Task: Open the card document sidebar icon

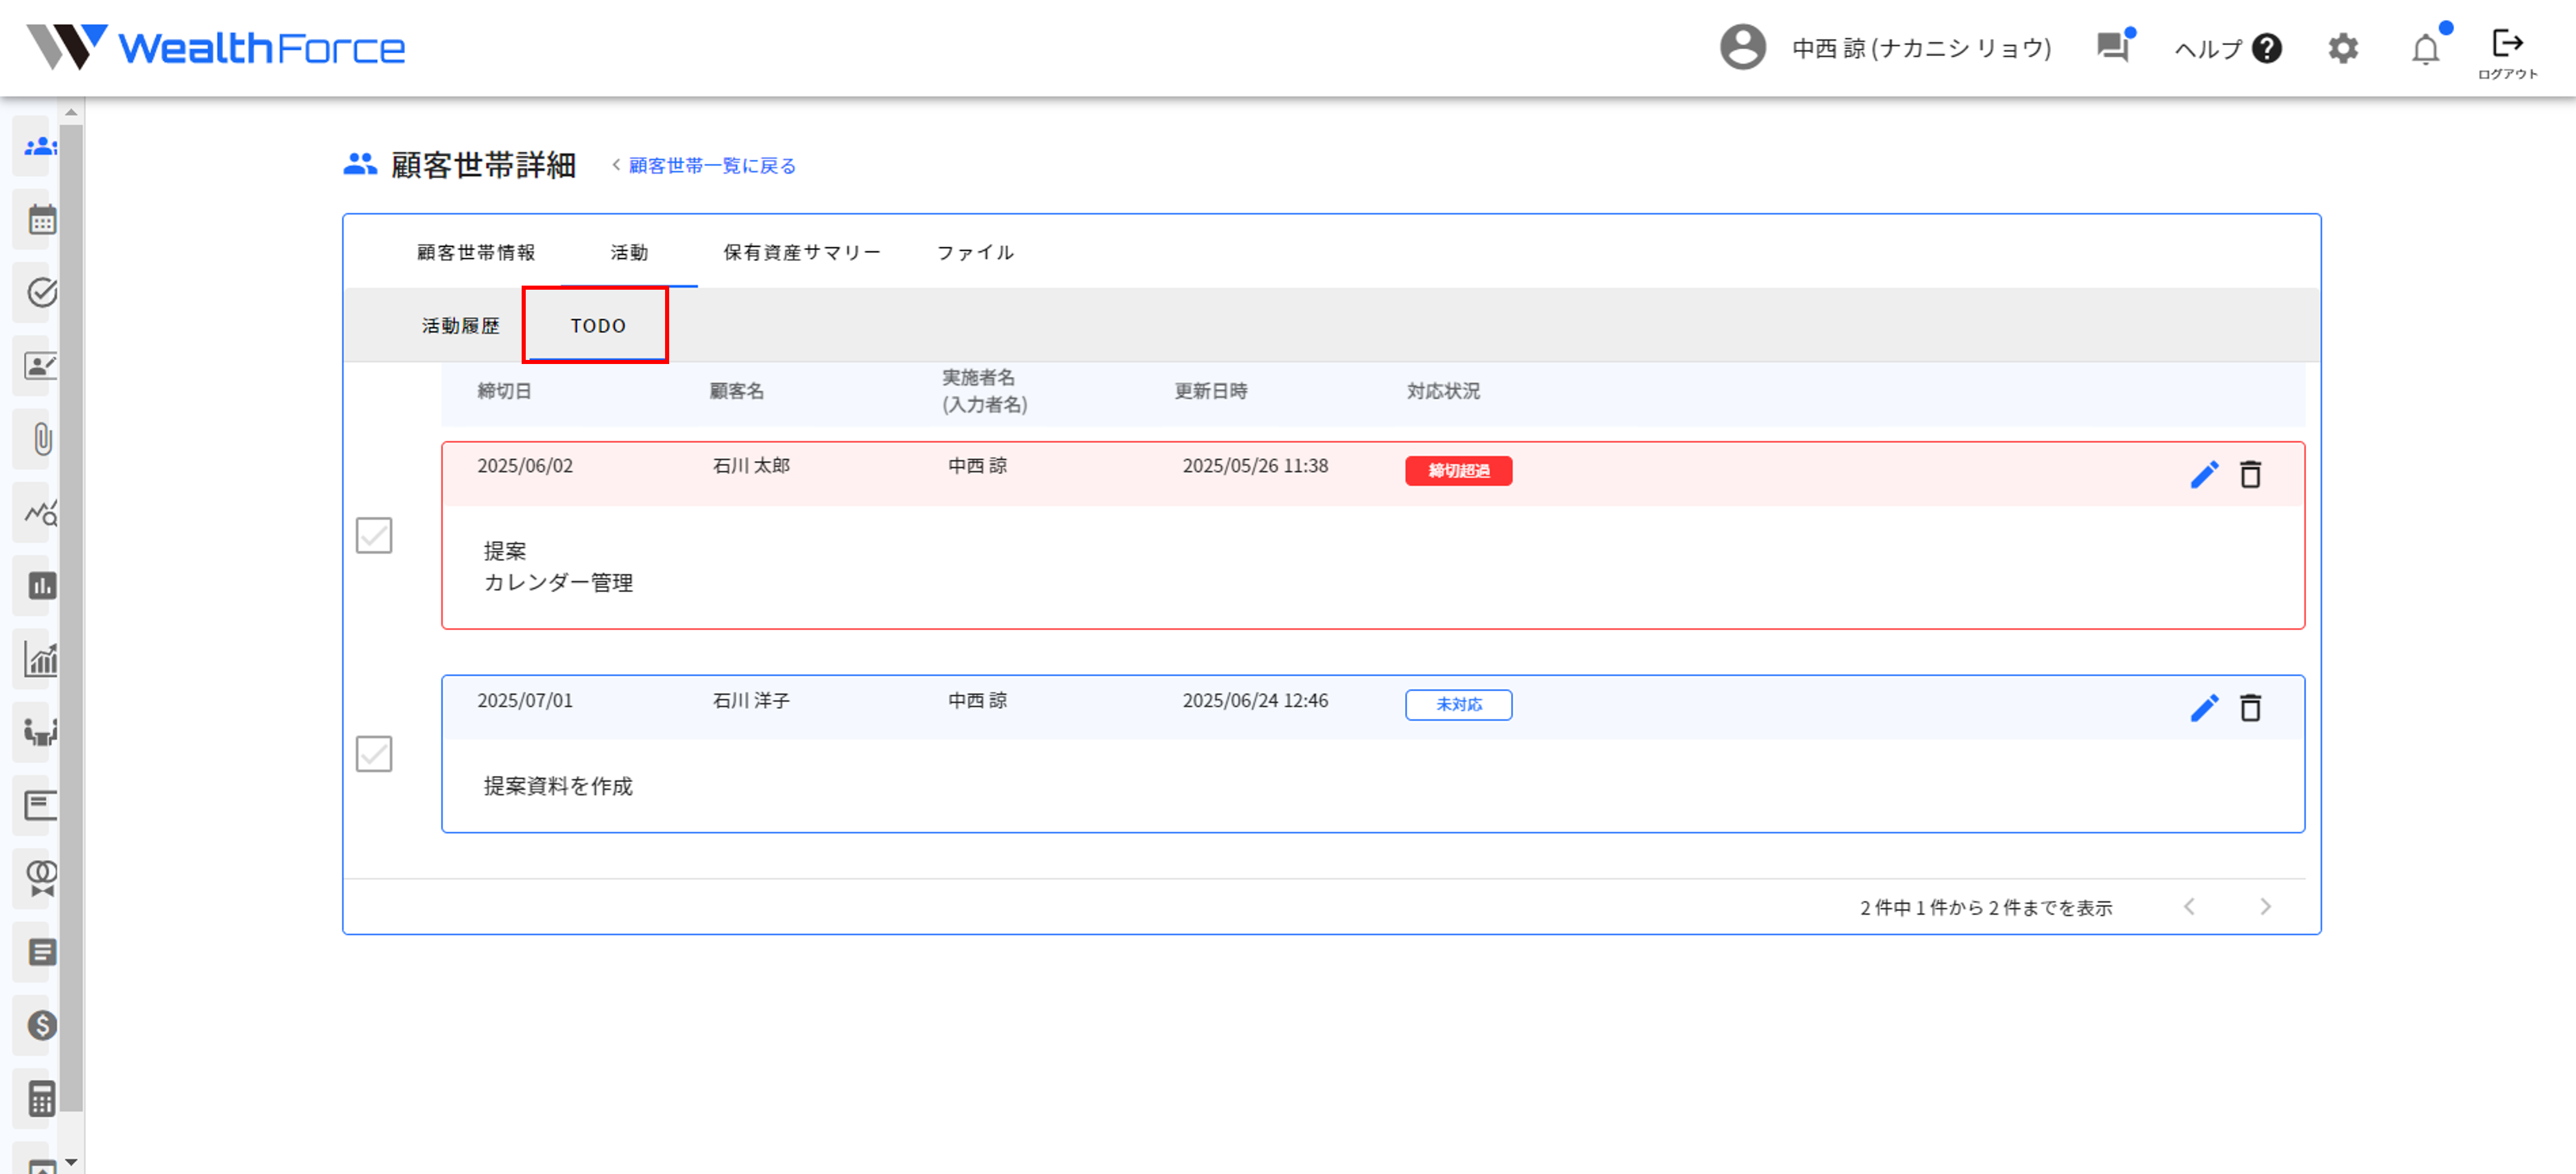Action: pyautogui.click(x=40, y=805)
